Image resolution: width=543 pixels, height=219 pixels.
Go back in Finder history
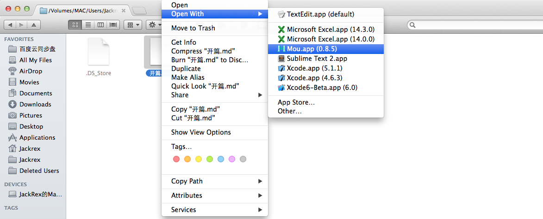(x=10, y=25)
